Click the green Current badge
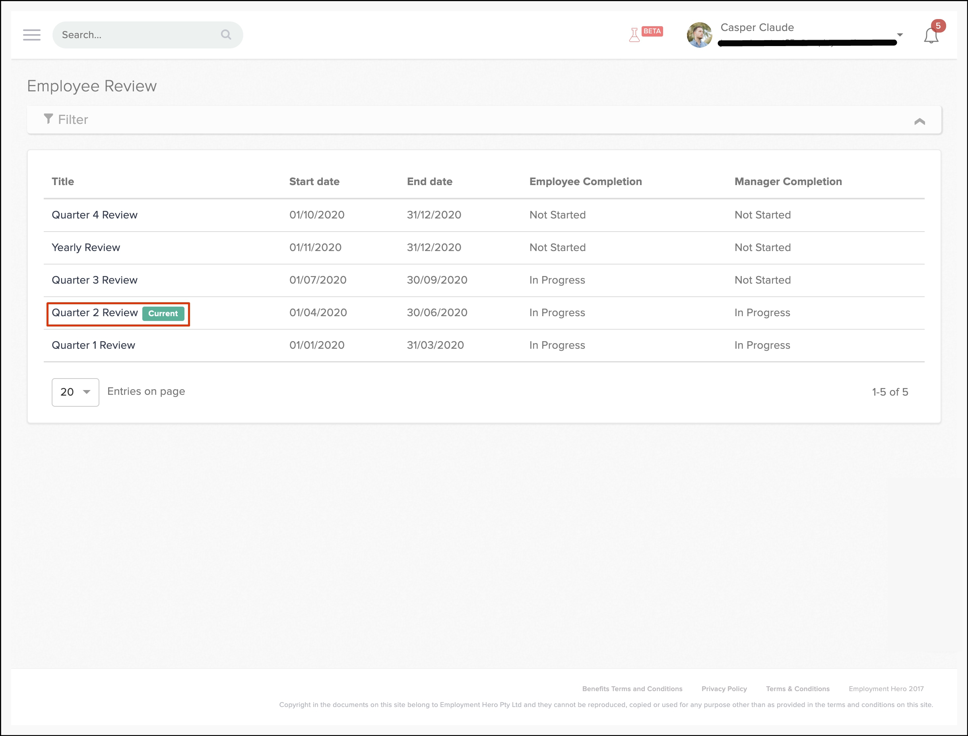Image resolution: width=968 pixels, height=736 pixels. coord(163,313)
